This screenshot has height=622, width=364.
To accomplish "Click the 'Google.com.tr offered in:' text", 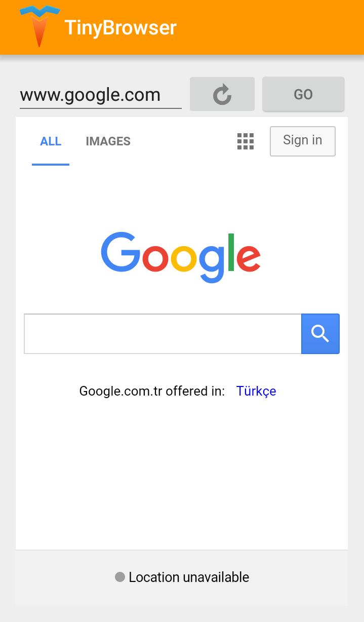I will click(x=152, y=391).
